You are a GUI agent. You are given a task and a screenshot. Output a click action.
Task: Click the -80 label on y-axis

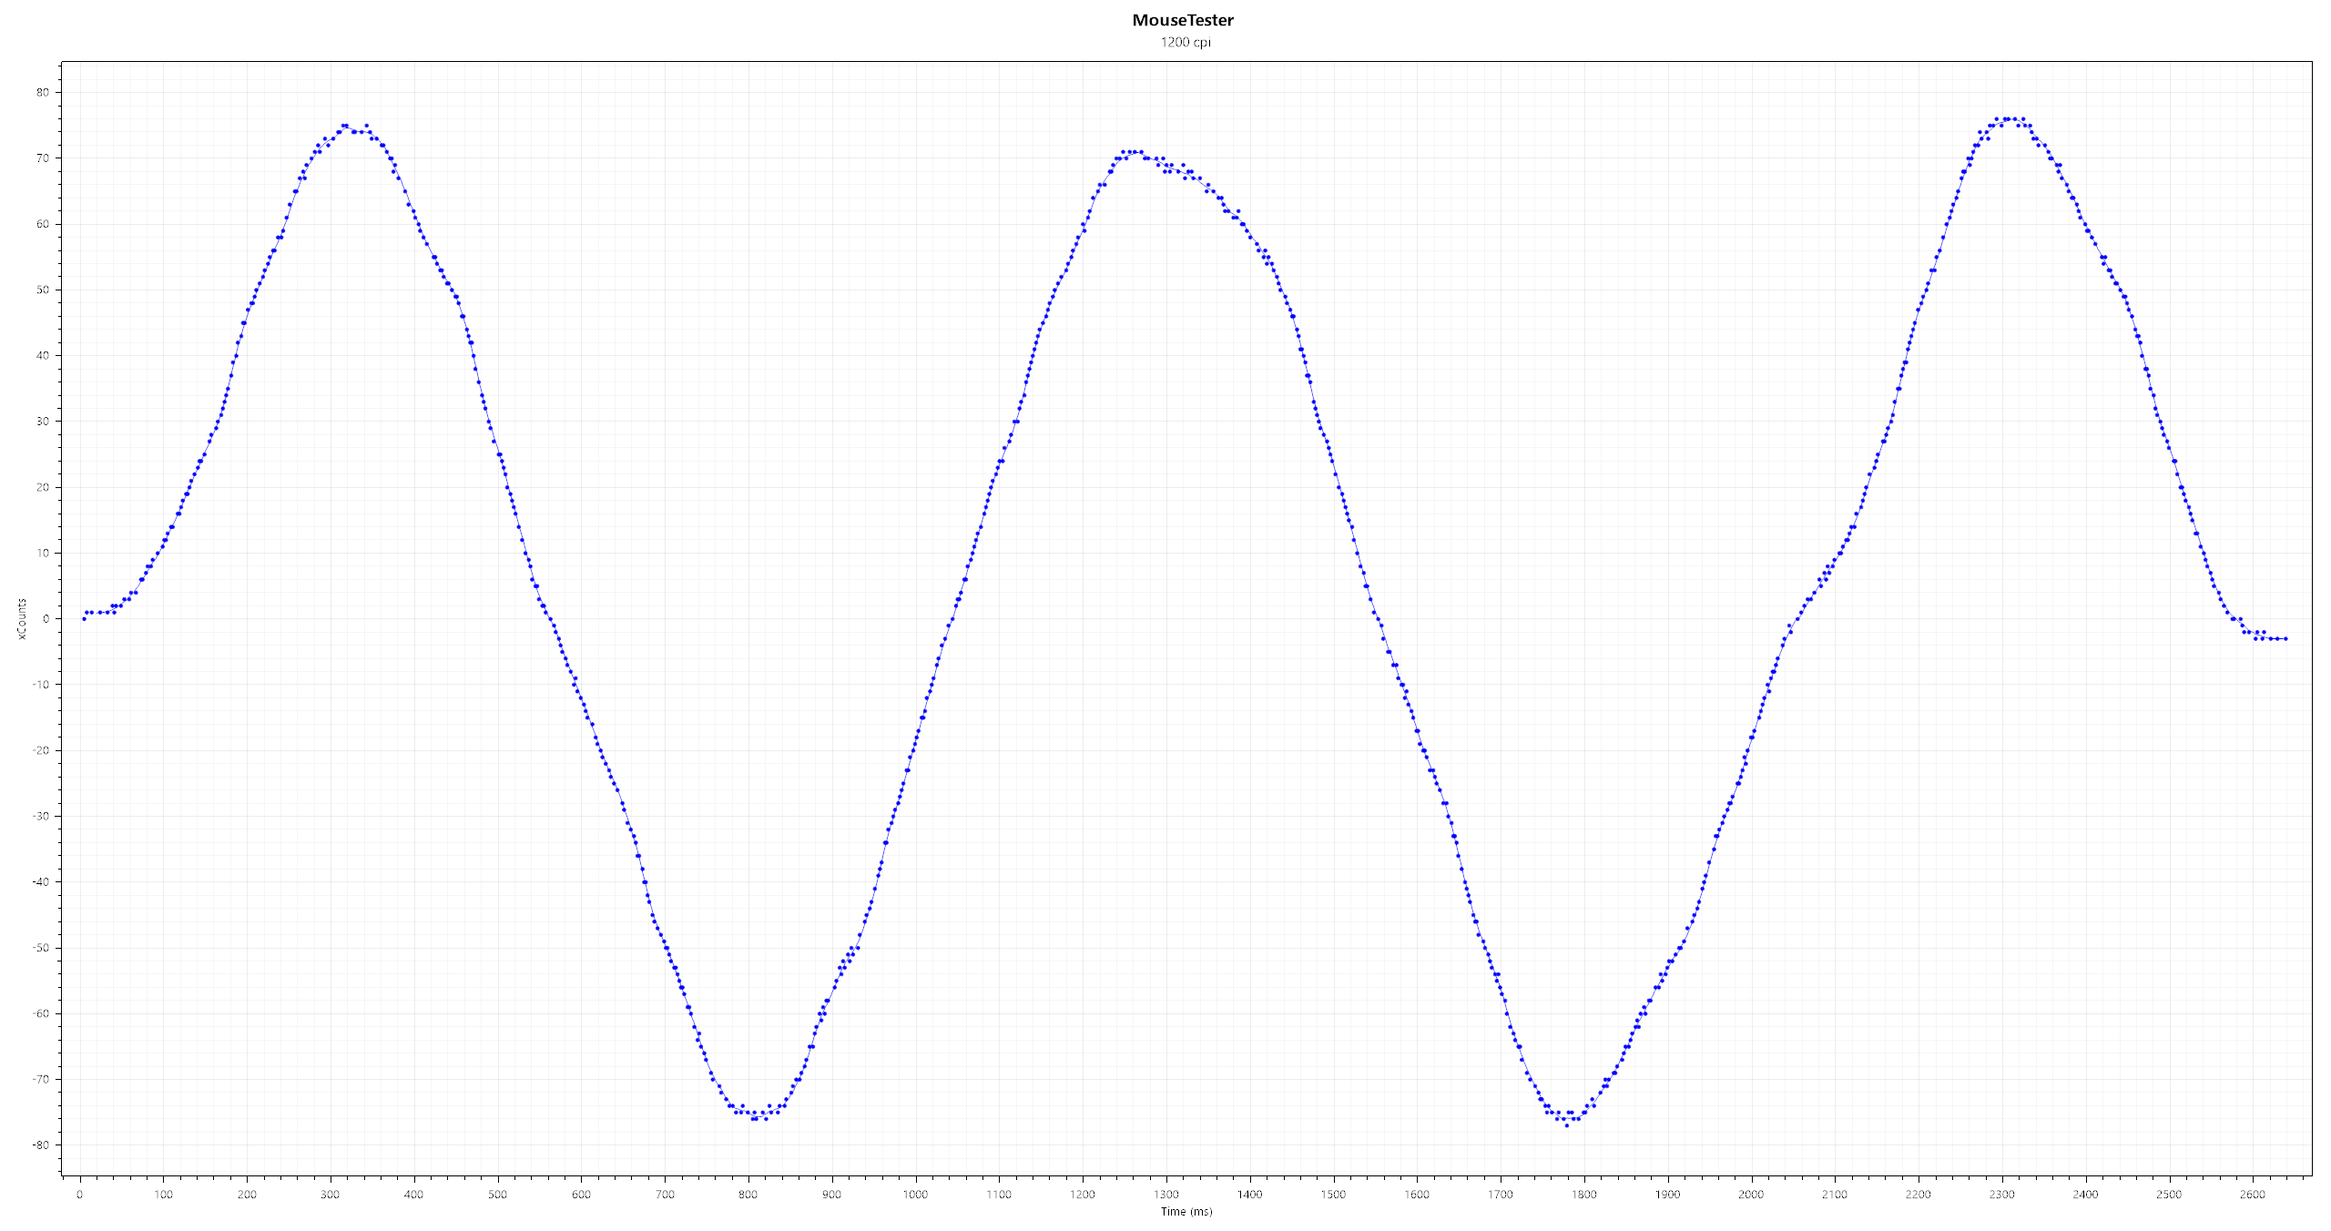[41, 1145]
